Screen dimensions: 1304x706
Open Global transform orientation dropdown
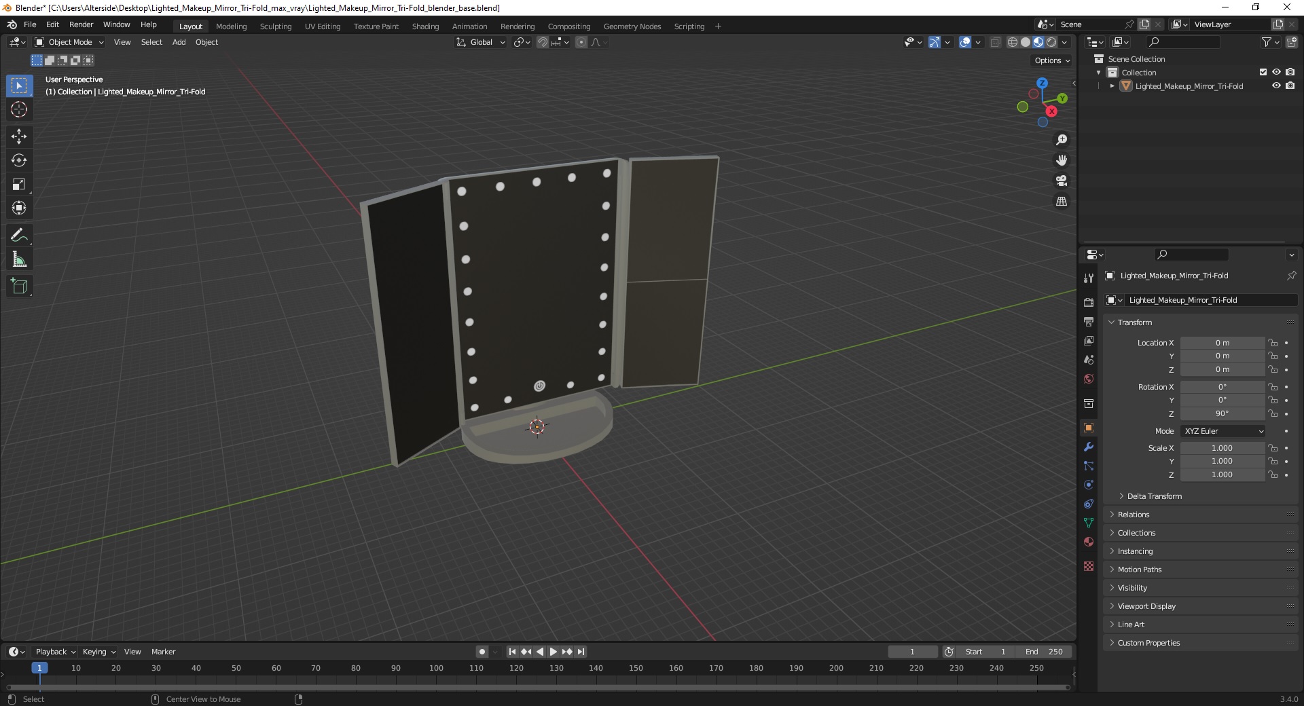[x=481, y=42]
